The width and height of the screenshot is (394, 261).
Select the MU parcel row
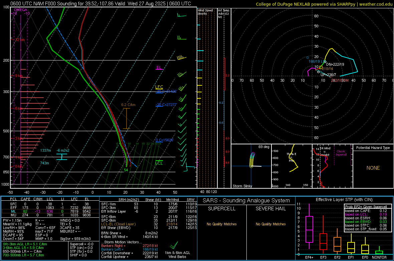tap(50, 215)
